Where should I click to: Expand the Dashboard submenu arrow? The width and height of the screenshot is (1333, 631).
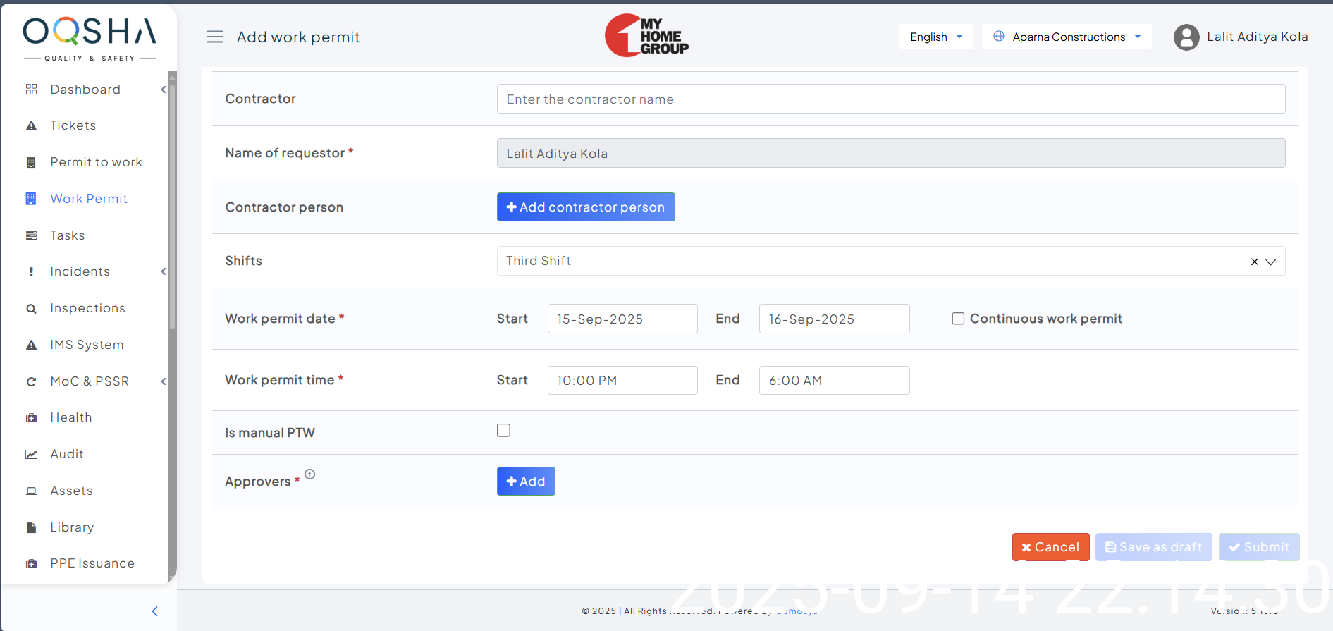tap(164, 90)
